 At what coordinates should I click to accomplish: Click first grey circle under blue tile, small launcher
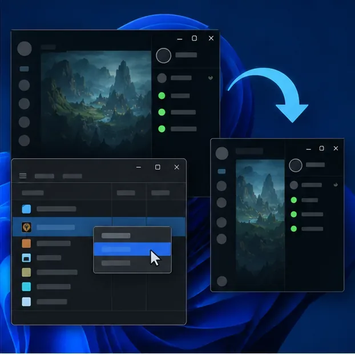(x=221, y=186)
